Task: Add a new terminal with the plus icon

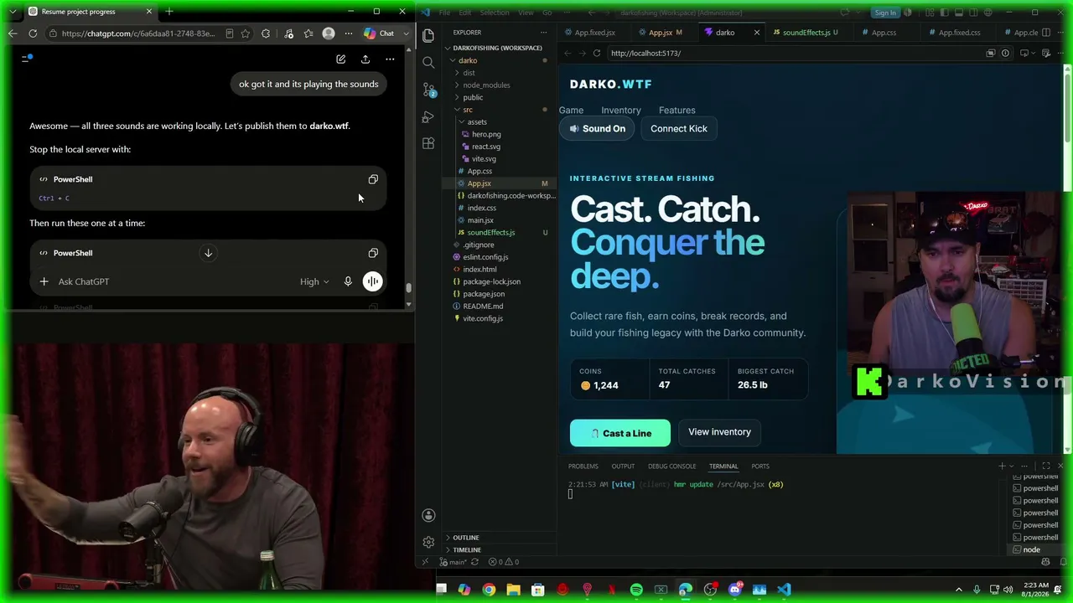Action: click(x=1002, y=466)
